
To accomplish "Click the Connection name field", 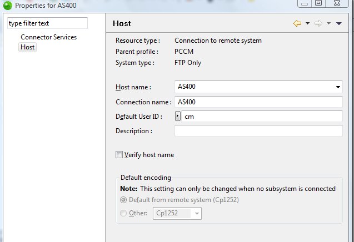I will coord(258,102).
